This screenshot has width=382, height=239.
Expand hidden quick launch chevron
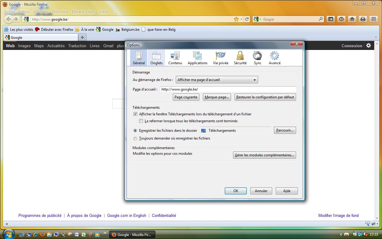pyautogui.click(x=105, y=233)
